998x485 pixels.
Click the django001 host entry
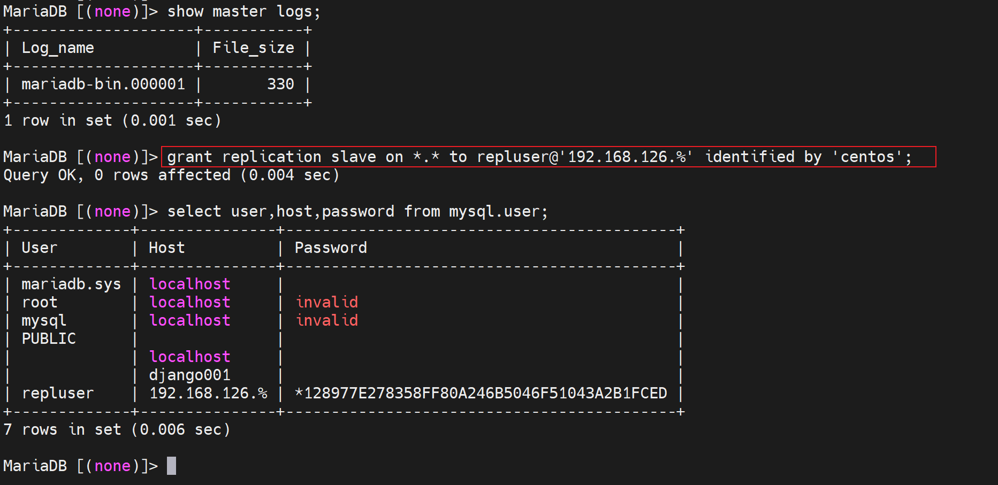(x=189, y=375)
